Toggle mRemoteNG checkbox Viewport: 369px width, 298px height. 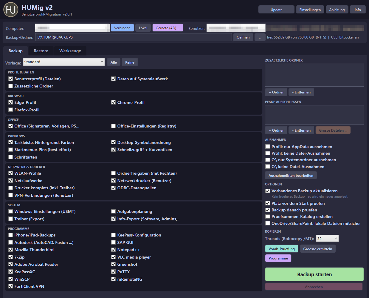click(114, 279)
